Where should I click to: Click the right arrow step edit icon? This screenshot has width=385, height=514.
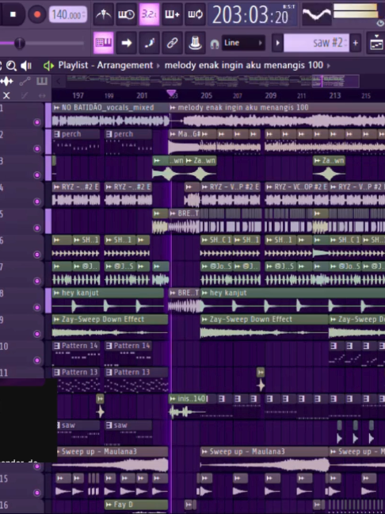coord(126,43)
